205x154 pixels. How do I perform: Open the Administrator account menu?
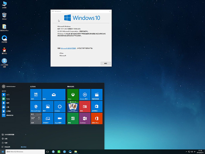click(x=9, y=87)
